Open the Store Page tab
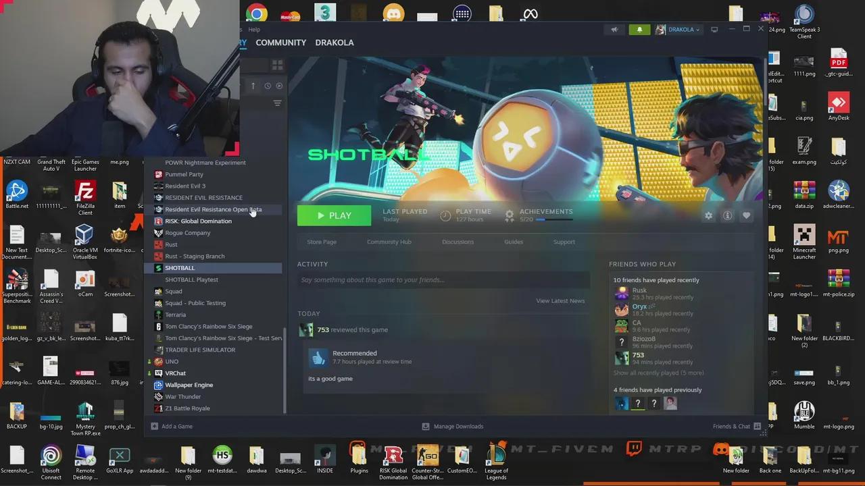Image resolution: width=865 pixels, height=486 pixels. [x=322, y=242]
